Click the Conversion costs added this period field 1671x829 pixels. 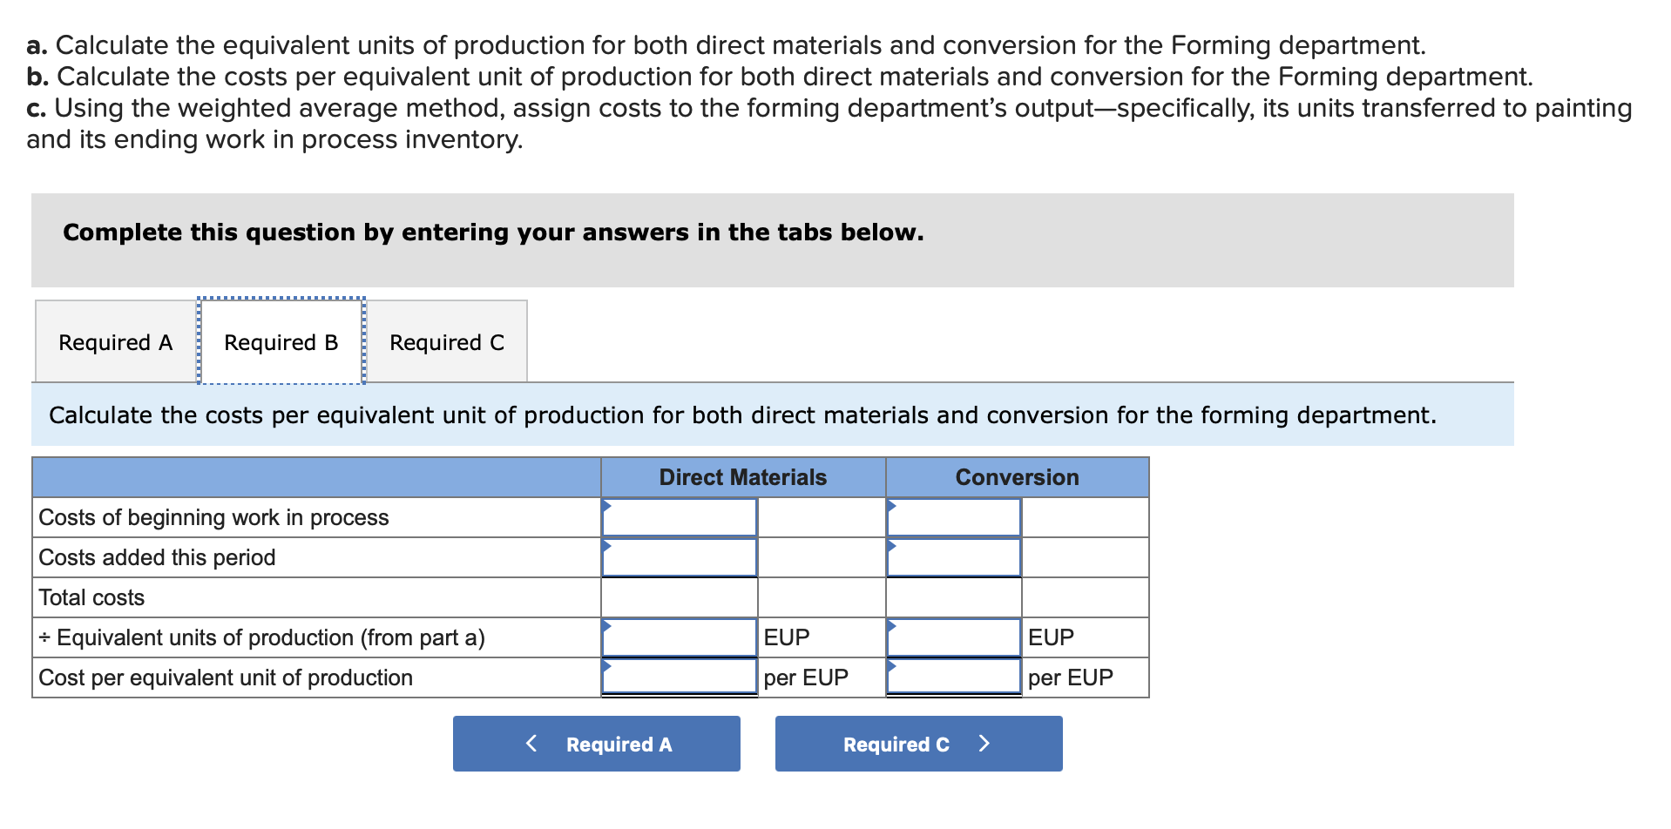(x=954, y=556)
